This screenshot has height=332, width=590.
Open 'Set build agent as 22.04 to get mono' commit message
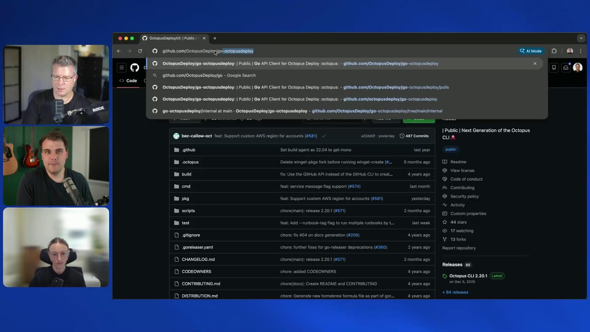point(316,150)
